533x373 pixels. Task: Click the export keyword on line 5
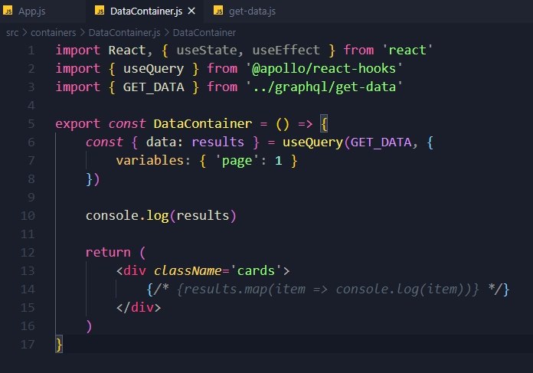pyautogui.click(x=78, y=124)
